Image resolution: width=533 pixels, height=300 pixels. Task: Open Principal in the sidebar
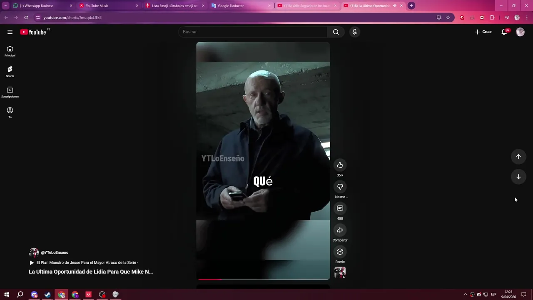click(x=10, y=51)
